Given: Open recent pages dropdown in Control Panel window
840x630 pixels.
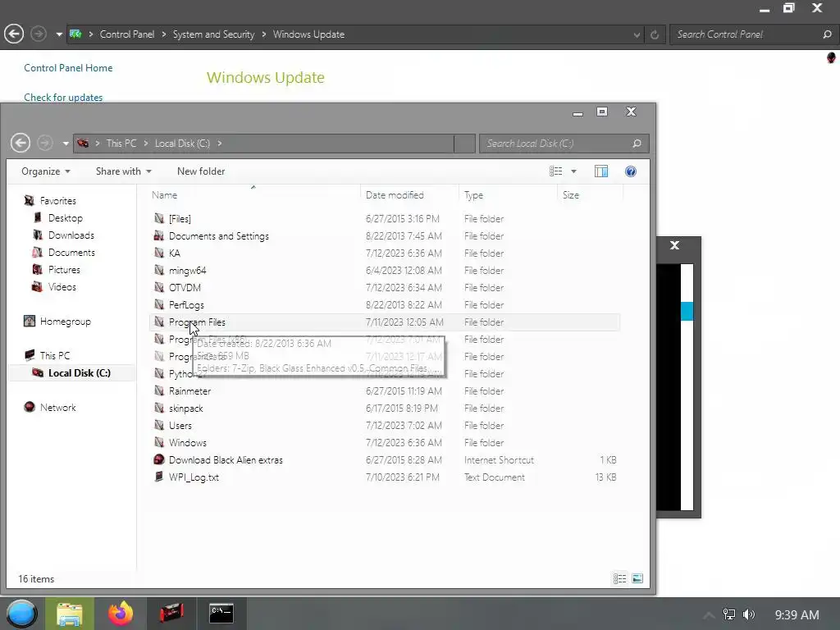Looking at the screenshot, I should tap(59, 34).
